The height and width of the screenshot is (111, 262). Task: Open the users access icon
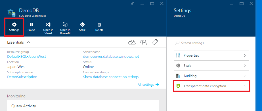point(143,42)
